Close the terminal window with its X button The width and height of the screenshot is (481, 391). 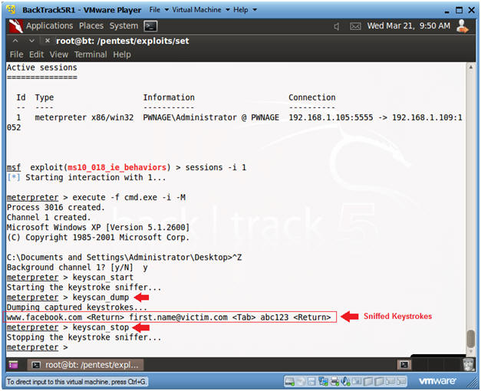(48, 41)
